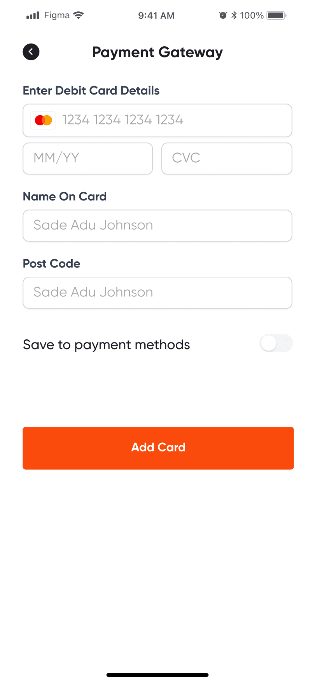The height and width of the screenshot is (683, 315).
Task: Tap the home indicator bar
Action: pyautogui.click(x=157, y=675)
